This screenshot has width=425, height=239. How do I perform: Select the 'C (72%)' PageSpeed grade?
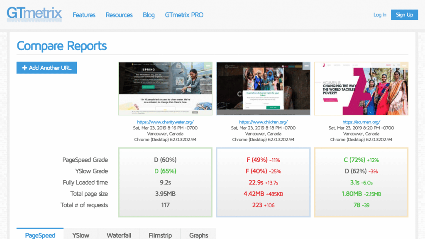354,160
